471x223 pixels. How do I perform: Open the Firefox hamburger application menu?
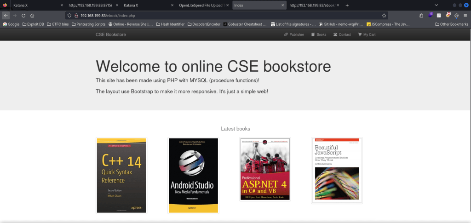(x=465, y=15)
